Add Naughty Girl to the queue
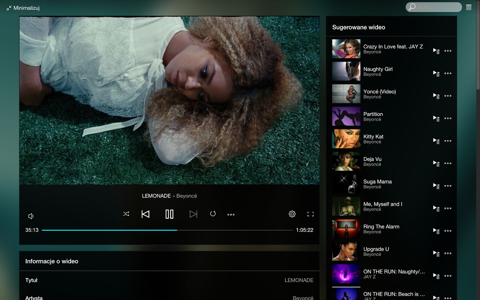 [437, 73]
